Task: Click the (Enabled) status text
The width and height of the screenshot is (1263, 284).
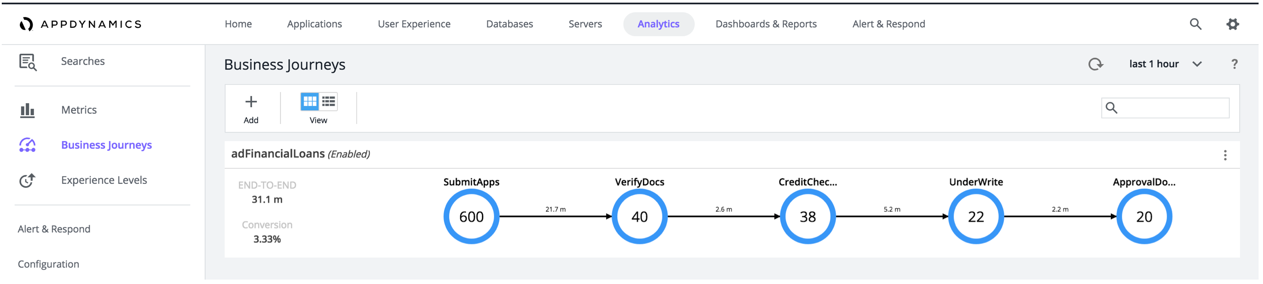Action: pos(349,154)
